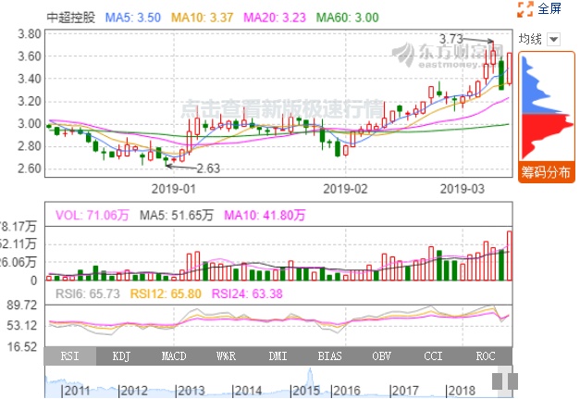
Task: Select the OBV indicator tab
Action: click(380, 355)
